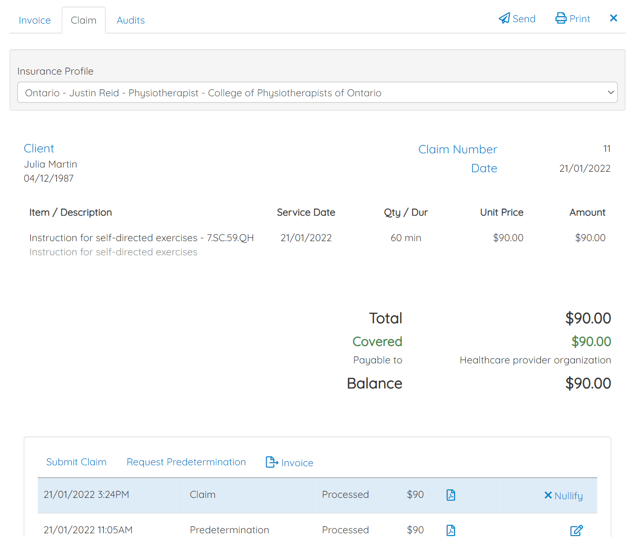
Task: Switch to the Audits tab
Action: (x=131, y=20)
